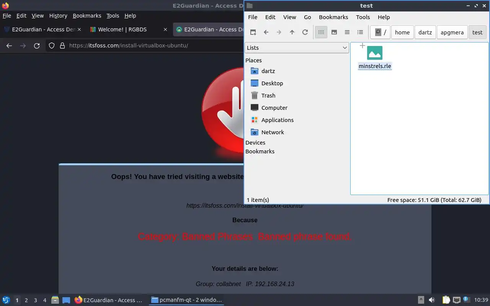Screen dimensions: 490x306
Task: Open Firefox Bookmarks menu
Action: [87, 16]
